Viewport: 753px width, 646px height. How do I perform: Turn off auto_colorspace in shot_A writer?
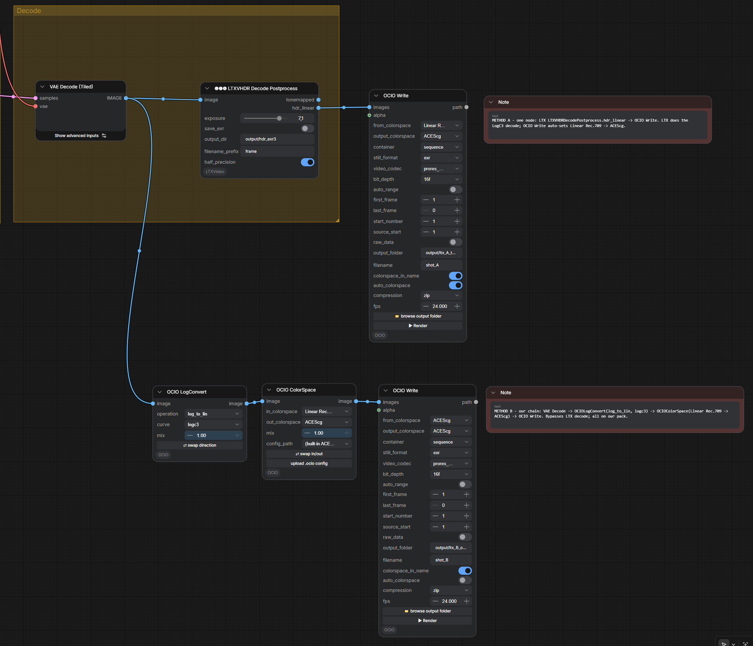tap(455, 285)
